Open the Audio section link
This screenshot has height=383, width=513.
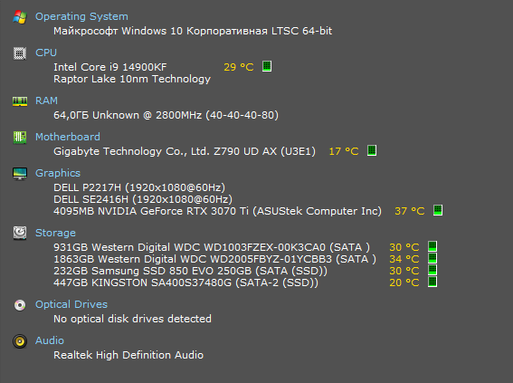(x=50, y=340)
